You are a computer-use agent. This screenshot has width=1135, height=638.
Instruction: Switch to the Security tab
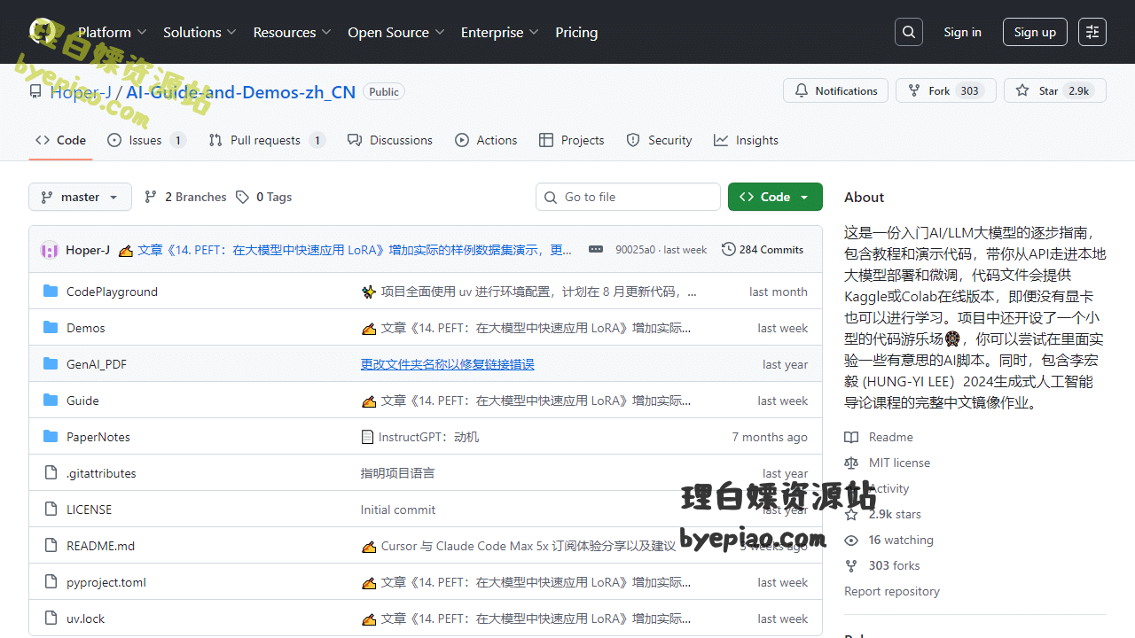point(659,140)
